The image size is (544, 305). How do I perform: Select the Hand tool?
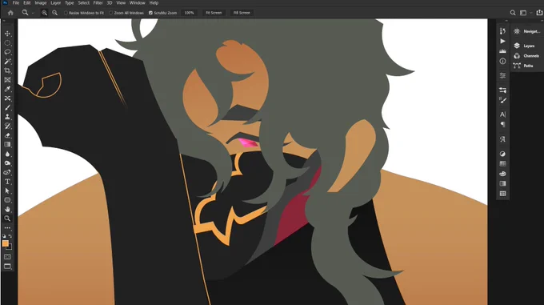[x=7, y=209]
